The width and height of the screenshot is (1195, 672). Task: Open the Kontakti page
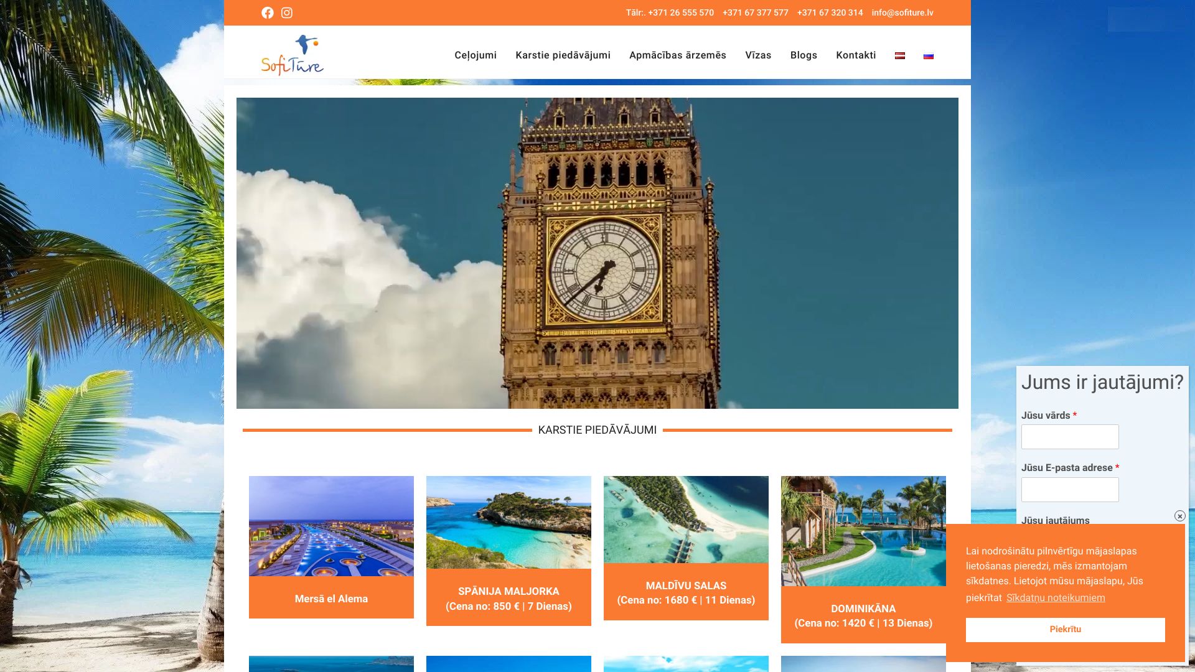tap(856, 55)
